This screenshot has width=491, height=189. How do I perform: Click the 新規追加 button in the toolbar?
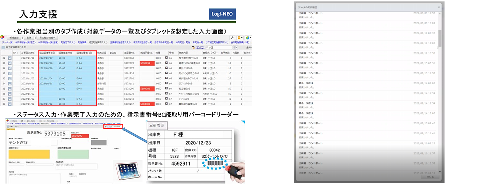pyautogui.click(x=14, y=38)
